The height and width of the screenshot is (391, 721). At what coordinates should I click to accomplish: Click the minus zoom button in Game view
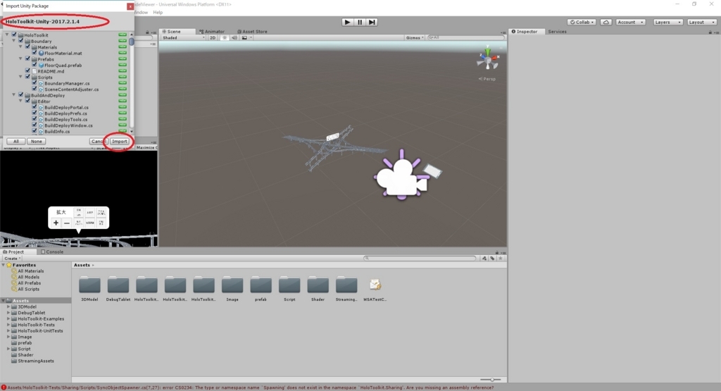click(67, 223)
